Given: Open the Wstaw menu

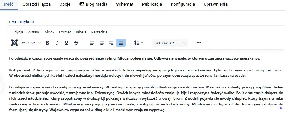Looking at the screenshot, I should tap(33, 32).
